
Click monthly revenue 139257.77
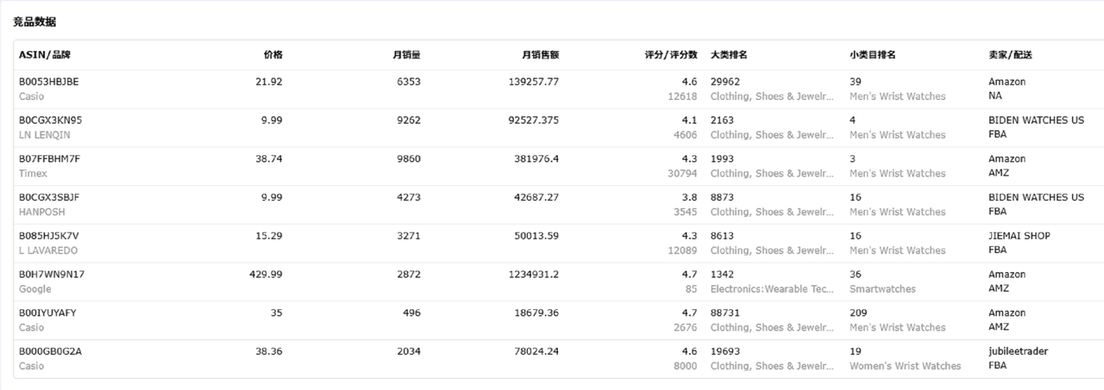point(534,82)
